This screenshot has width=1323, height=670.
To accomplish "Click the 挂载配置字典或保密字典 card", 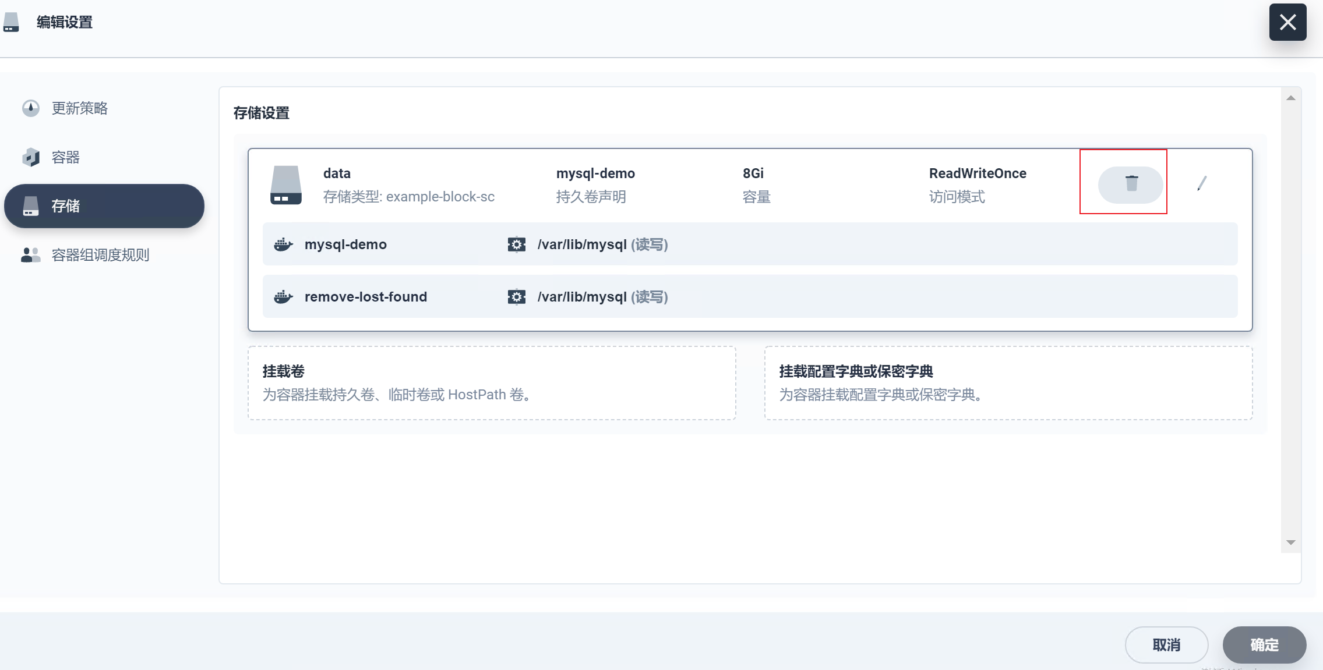I will (1008, 383).
